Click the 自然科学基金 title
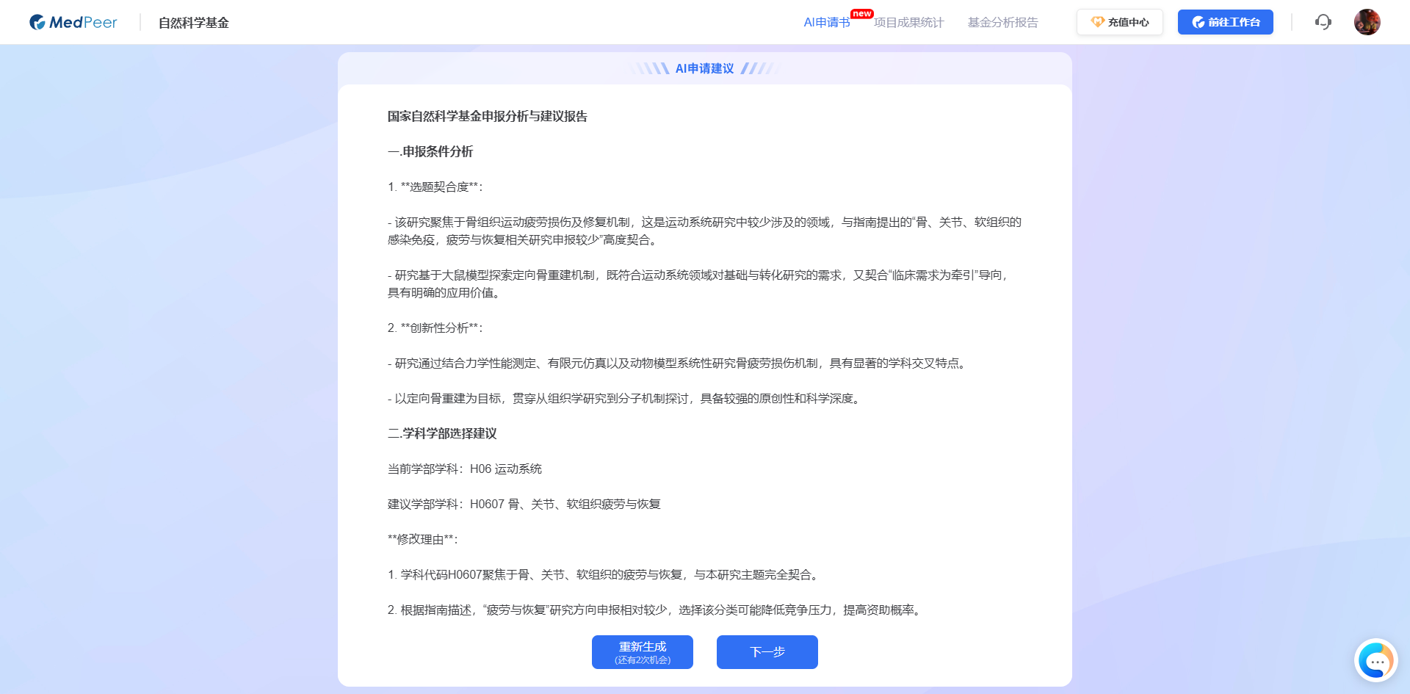The height and width of the screenshot is (694, 1410). [194, 23]
